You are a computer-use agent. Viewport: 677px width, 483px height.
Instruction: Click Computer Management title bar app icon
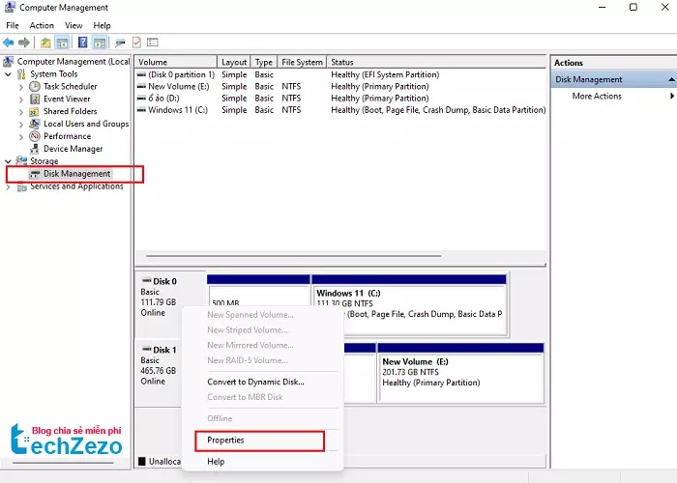coord(10,7)
